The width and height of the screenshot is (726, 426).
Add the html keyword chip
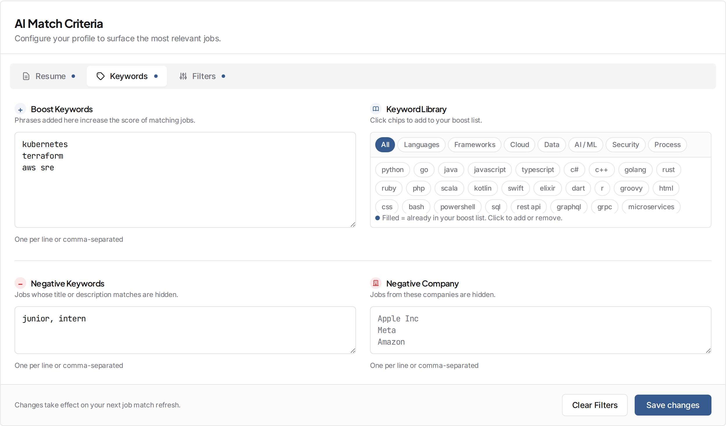tap(666, 188)
